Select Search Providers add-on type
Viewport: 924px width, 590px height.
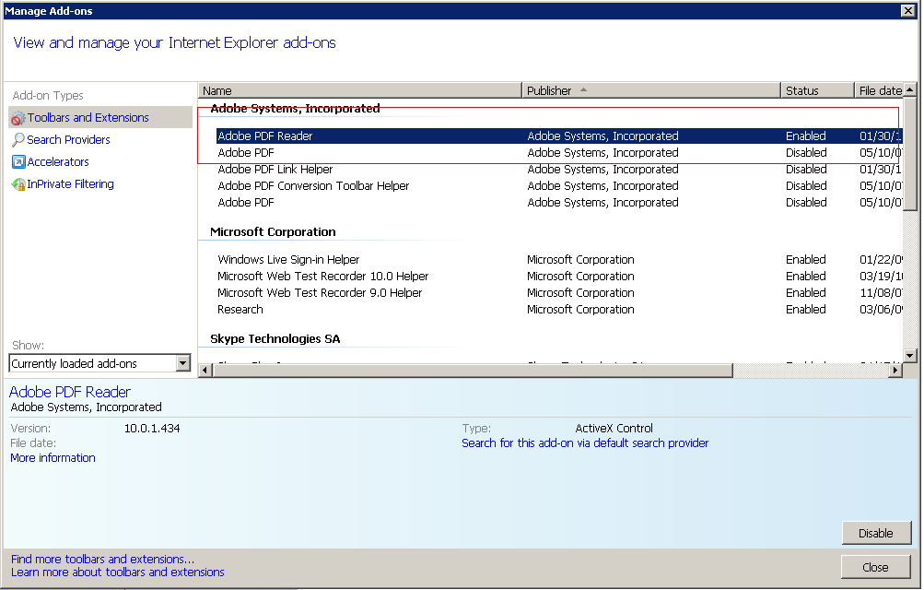coord(68,140)
